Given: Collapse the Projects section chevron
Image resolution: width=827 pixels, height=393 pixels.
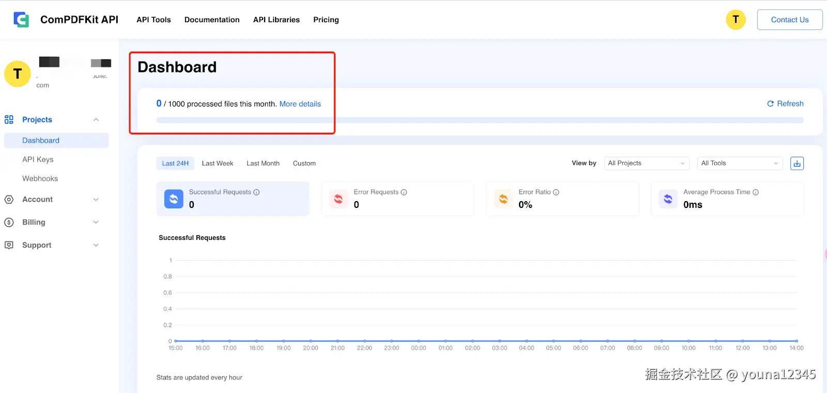Looking at the screenshot, I should click(96, 119).
